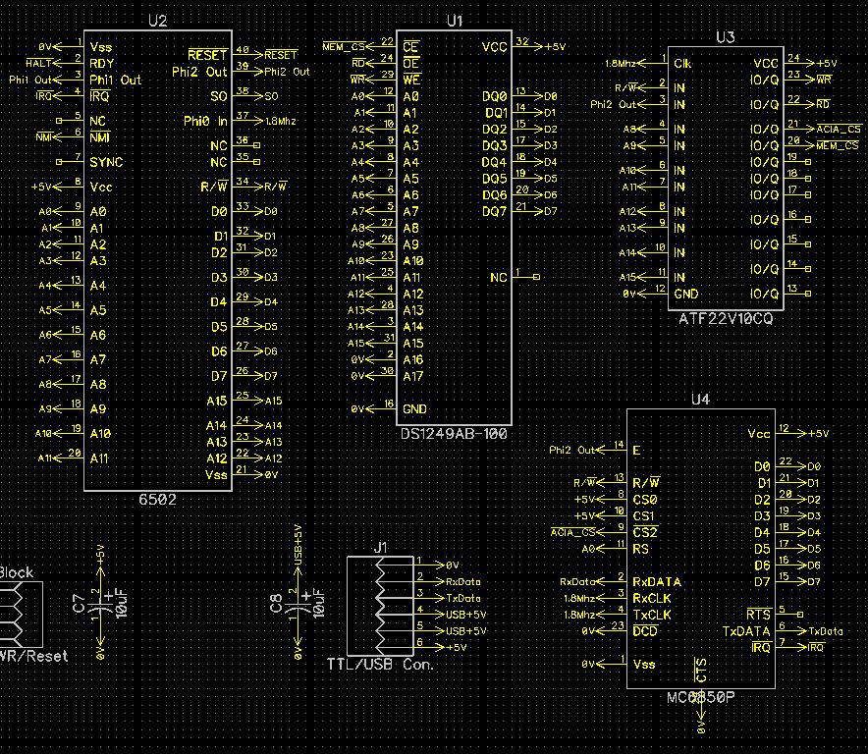
Task: Click the RDY pin name on the 6502
Action: point(103,63)
